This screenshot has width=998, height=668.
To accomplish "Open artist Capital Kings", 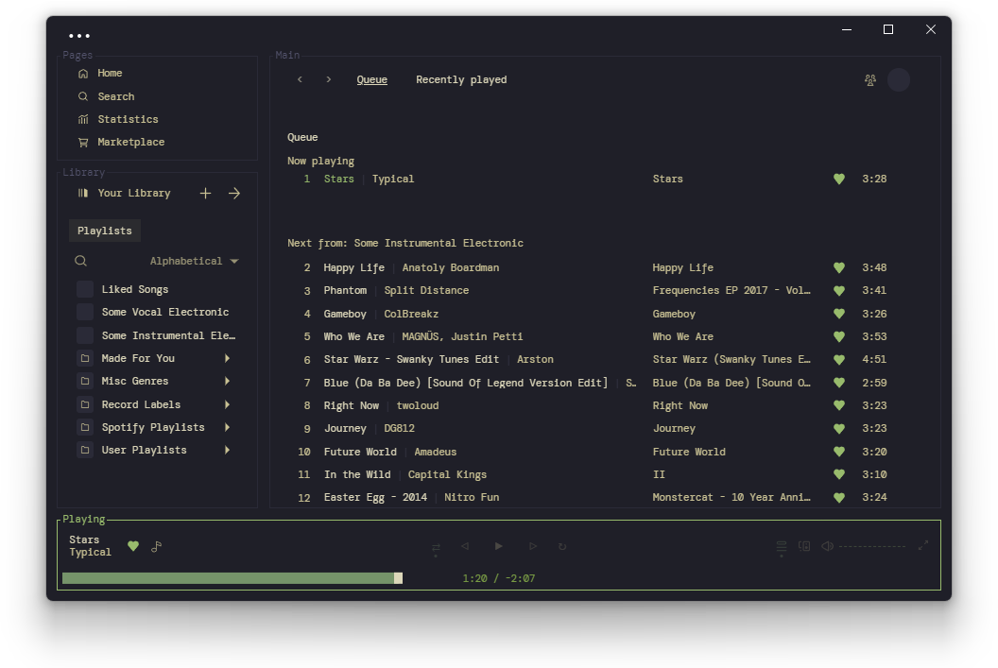I will point(447,474).
